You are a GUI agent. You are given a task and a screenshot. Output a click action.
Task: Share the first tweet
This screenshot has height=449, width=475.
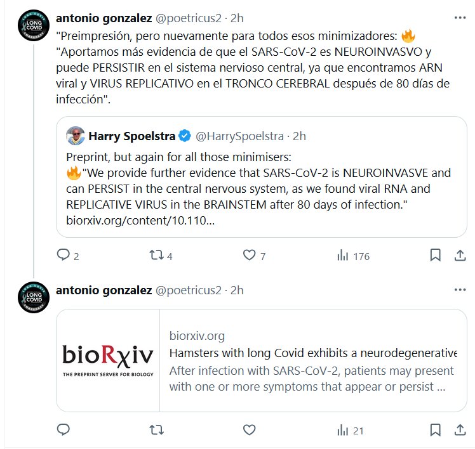[460, 256]
